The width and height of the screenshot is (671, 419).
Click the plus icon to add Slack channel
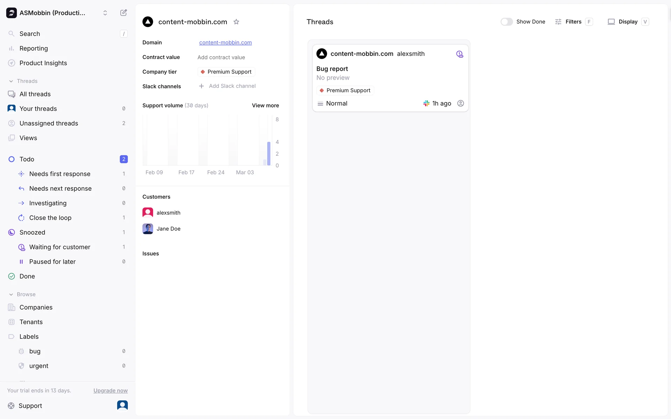click(201, 86)
